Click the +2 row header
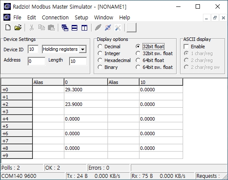The width and height of the screenshot is (228, 180). (17, 104)
